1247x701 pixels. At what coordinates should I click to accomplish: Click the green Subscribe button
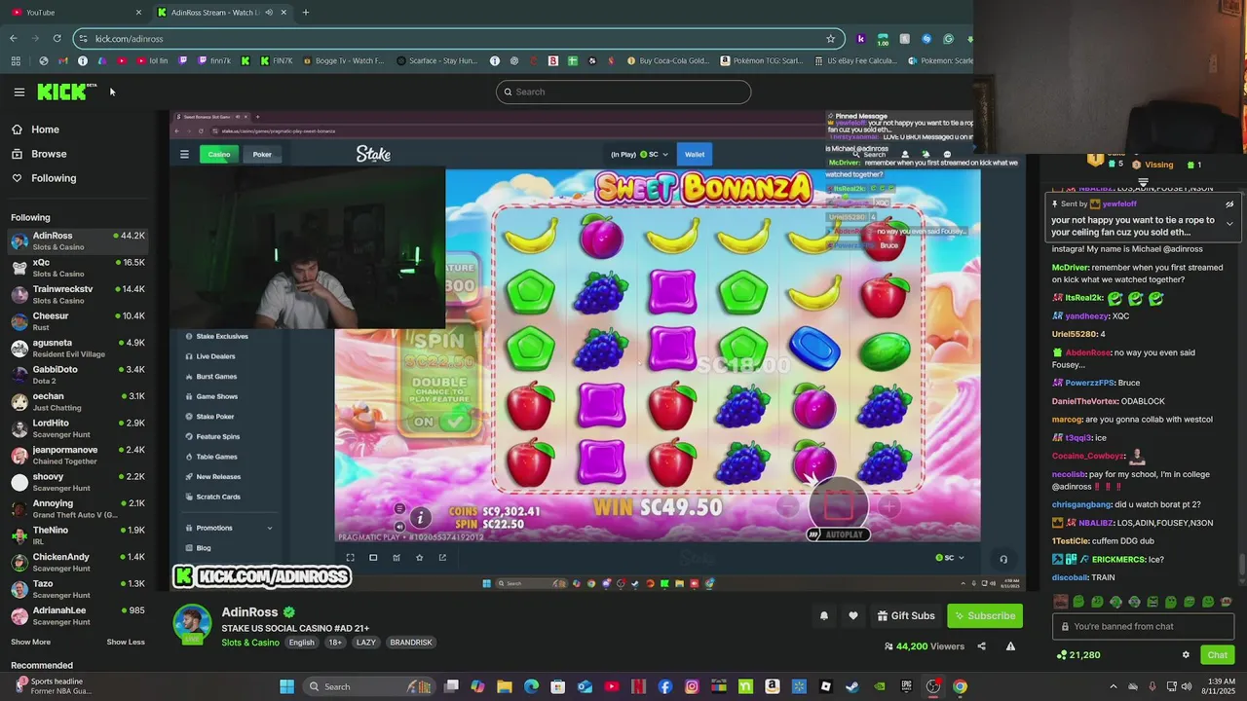984,615
